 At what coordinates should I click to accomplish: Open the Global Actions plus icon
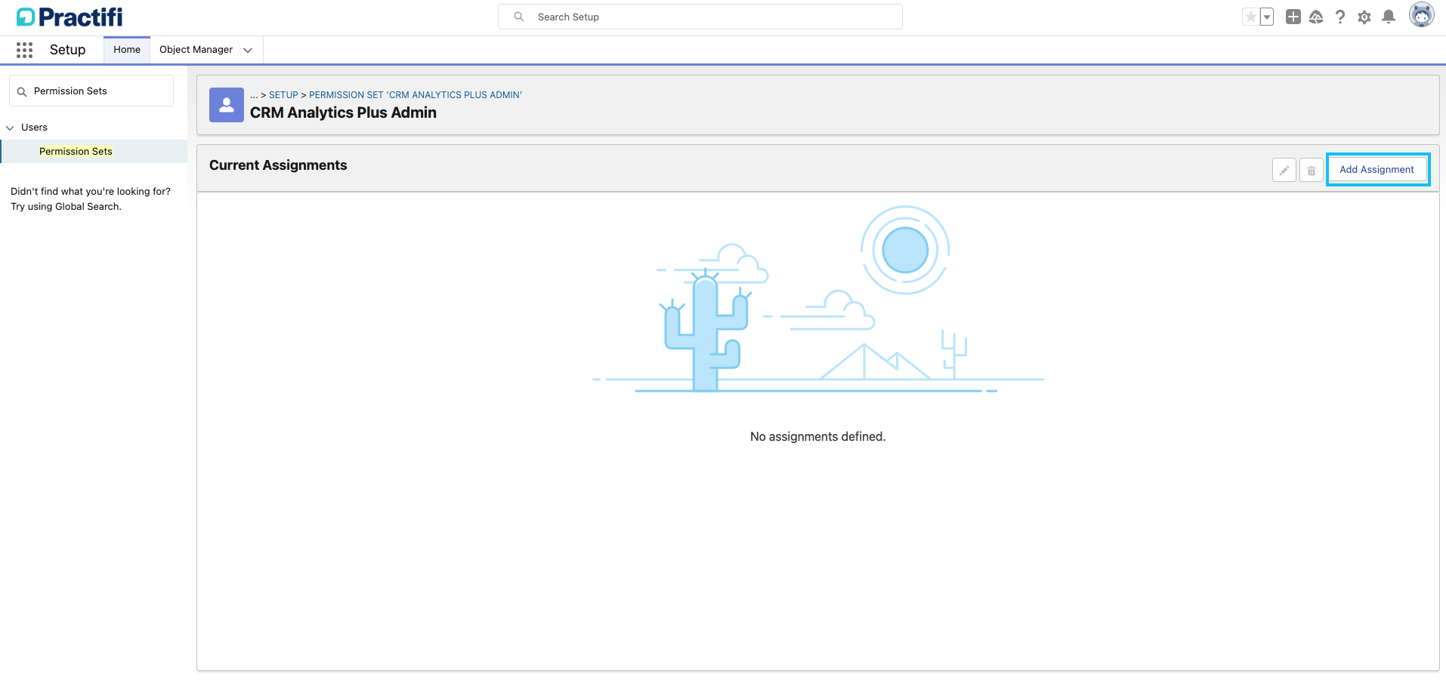coord(1293,17)
